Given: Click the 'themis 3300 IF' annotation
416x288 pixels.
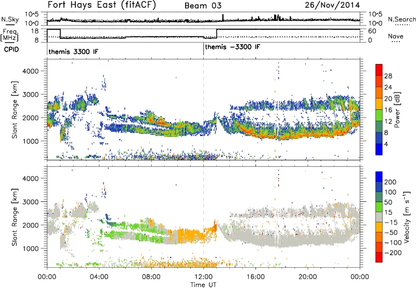Looking at the screenshot, I should (x=73, y=51).
